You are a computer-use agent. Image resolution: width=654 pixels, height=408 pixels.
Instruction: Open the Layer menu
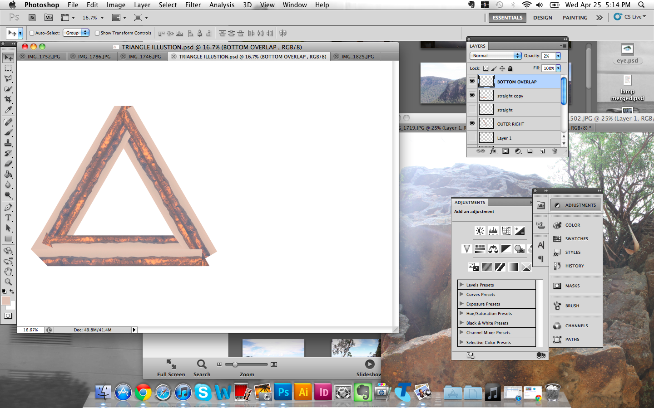[142, 5]
